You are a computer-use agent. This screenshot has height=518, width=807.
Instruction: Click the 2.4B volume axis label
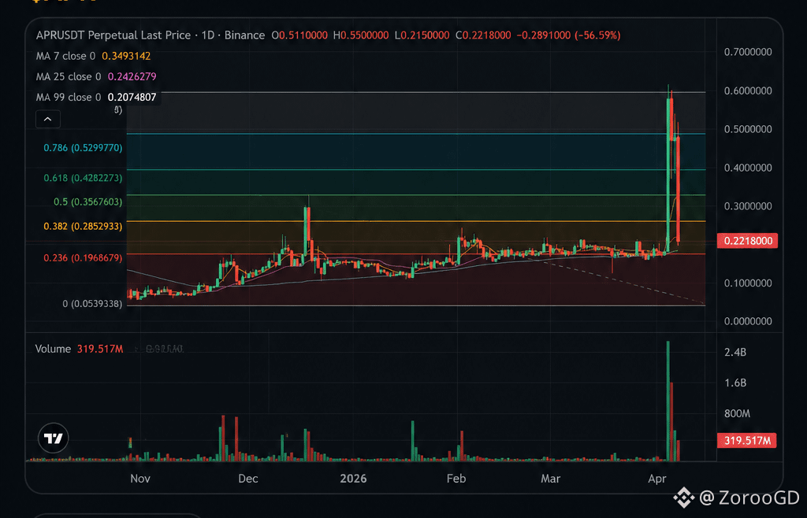coord(735,352)
